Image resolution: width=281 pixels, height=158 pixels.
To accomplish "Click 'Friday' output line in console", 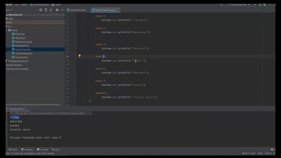I will click(x=14, y=117).
